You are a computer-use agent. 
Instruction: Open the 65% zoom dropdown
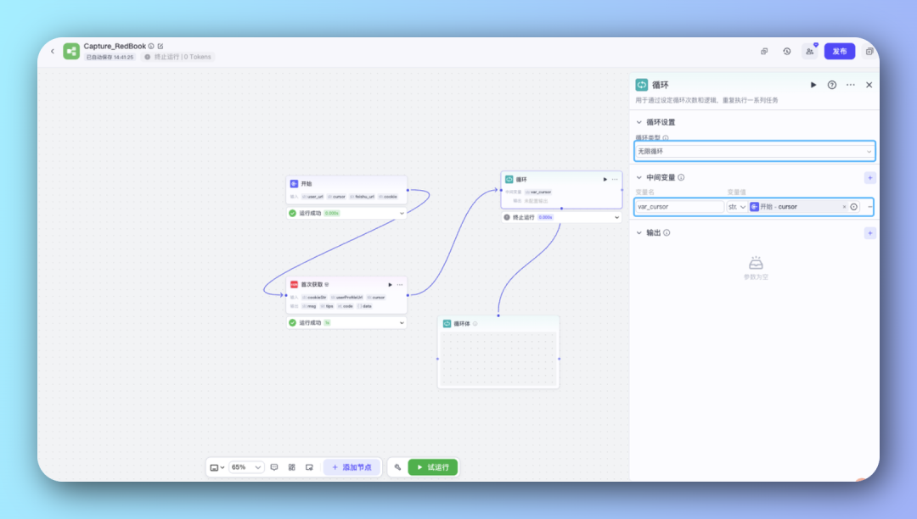pos(245,467)
